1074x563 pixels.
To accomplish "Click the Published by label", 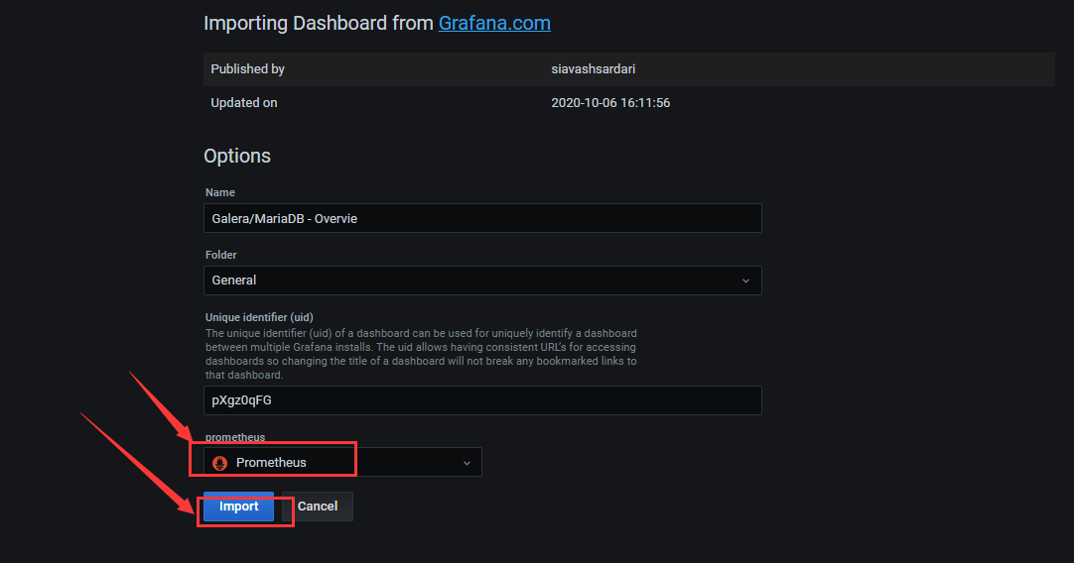I will pyautogui.click(x=247, y=69).
